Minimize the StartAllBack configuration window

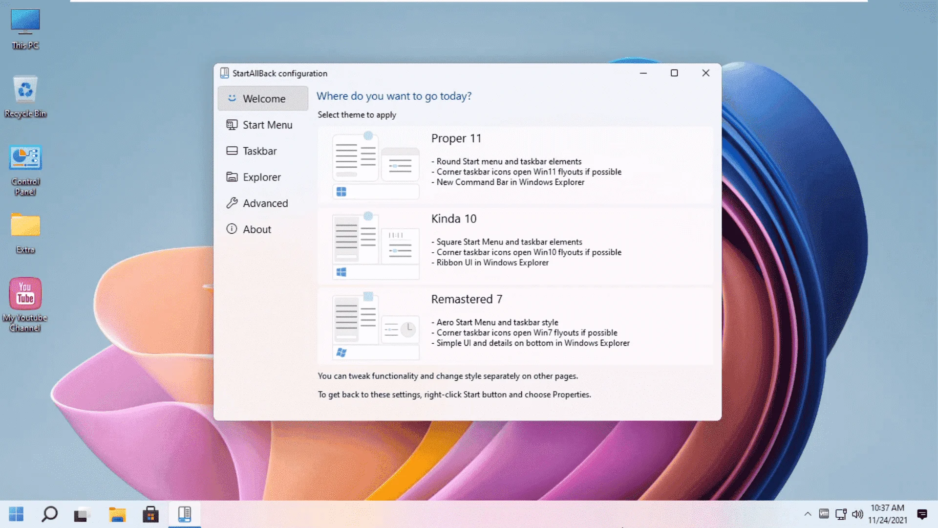pyautogui.click(x=643, y=73)
